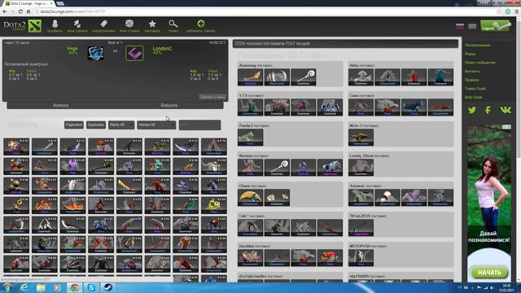Viewport: 521px width, 293px height.
Task: Click the grey flag next to Russian flag
Action: pyautogui.click(x=472, y=26)
